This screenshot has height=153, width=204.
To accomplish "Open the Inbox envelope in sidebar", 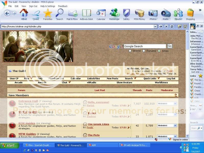I will (x=200, y=32).
